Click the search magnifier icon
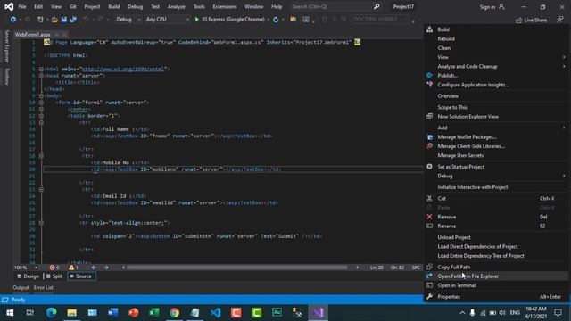 377,6
